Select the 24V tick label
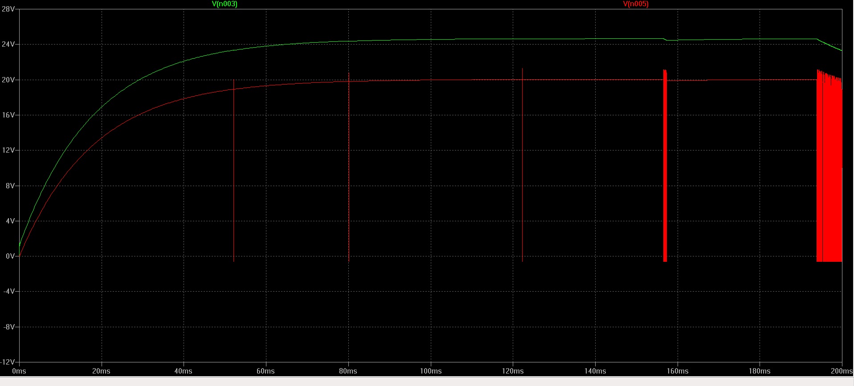 click(8, 45)
